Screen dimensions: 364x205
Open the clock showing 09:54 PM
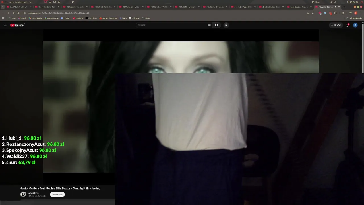(353, 2)
